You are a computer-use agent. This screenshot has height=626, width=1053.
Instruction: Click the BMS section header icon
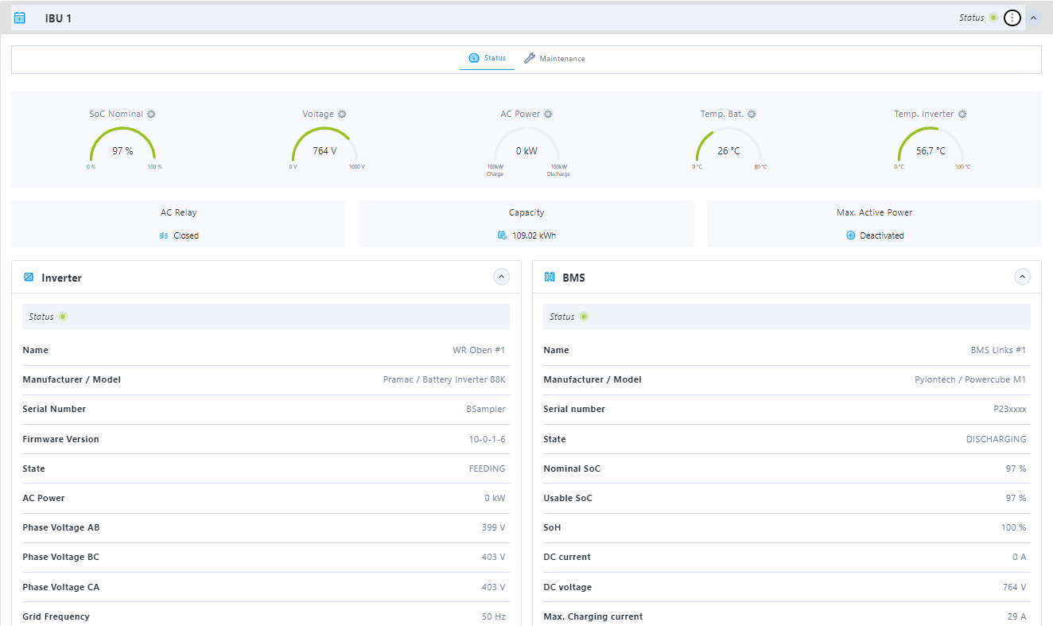click(549, 277)
